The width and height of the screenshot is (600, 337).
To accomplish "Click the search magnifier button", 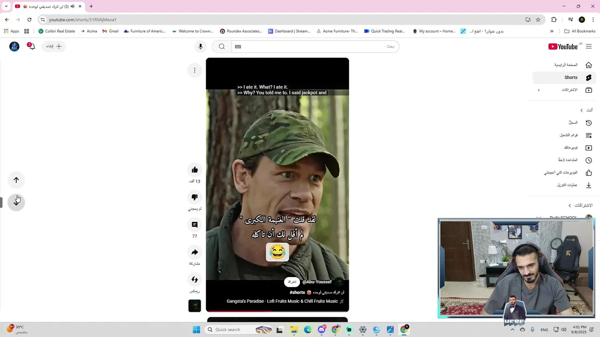I will (222, 46).
